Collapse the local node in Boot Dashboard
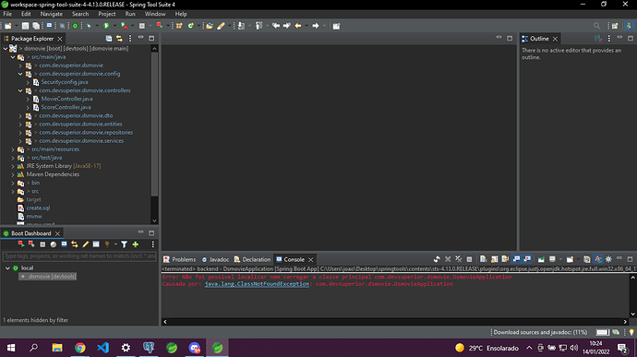 [x=7, y=268]
